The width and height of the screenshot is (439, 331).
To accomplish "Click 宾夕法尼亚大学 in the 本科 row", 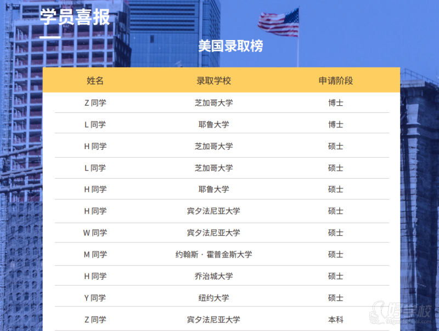I will click(214, 319).
